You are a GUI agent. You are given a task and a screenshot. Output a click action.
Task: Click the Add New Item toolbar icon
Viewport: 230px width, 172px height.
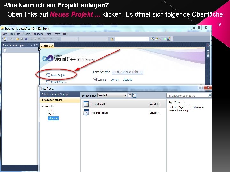coord(11,39)
